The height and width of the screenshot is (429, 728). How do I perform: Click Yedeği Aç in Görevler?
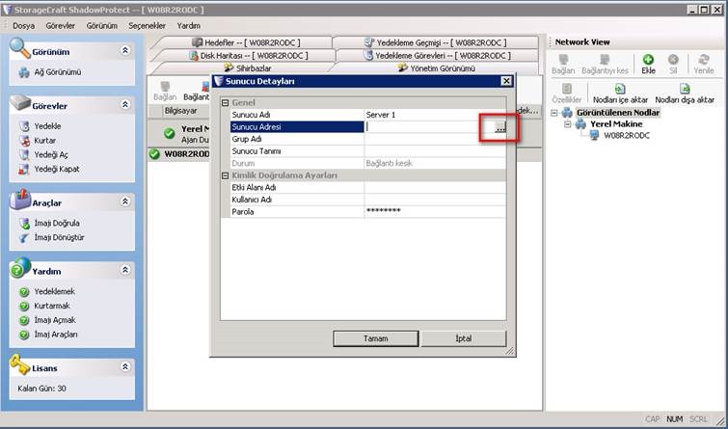pyautogui.click(x=51, y=154)
